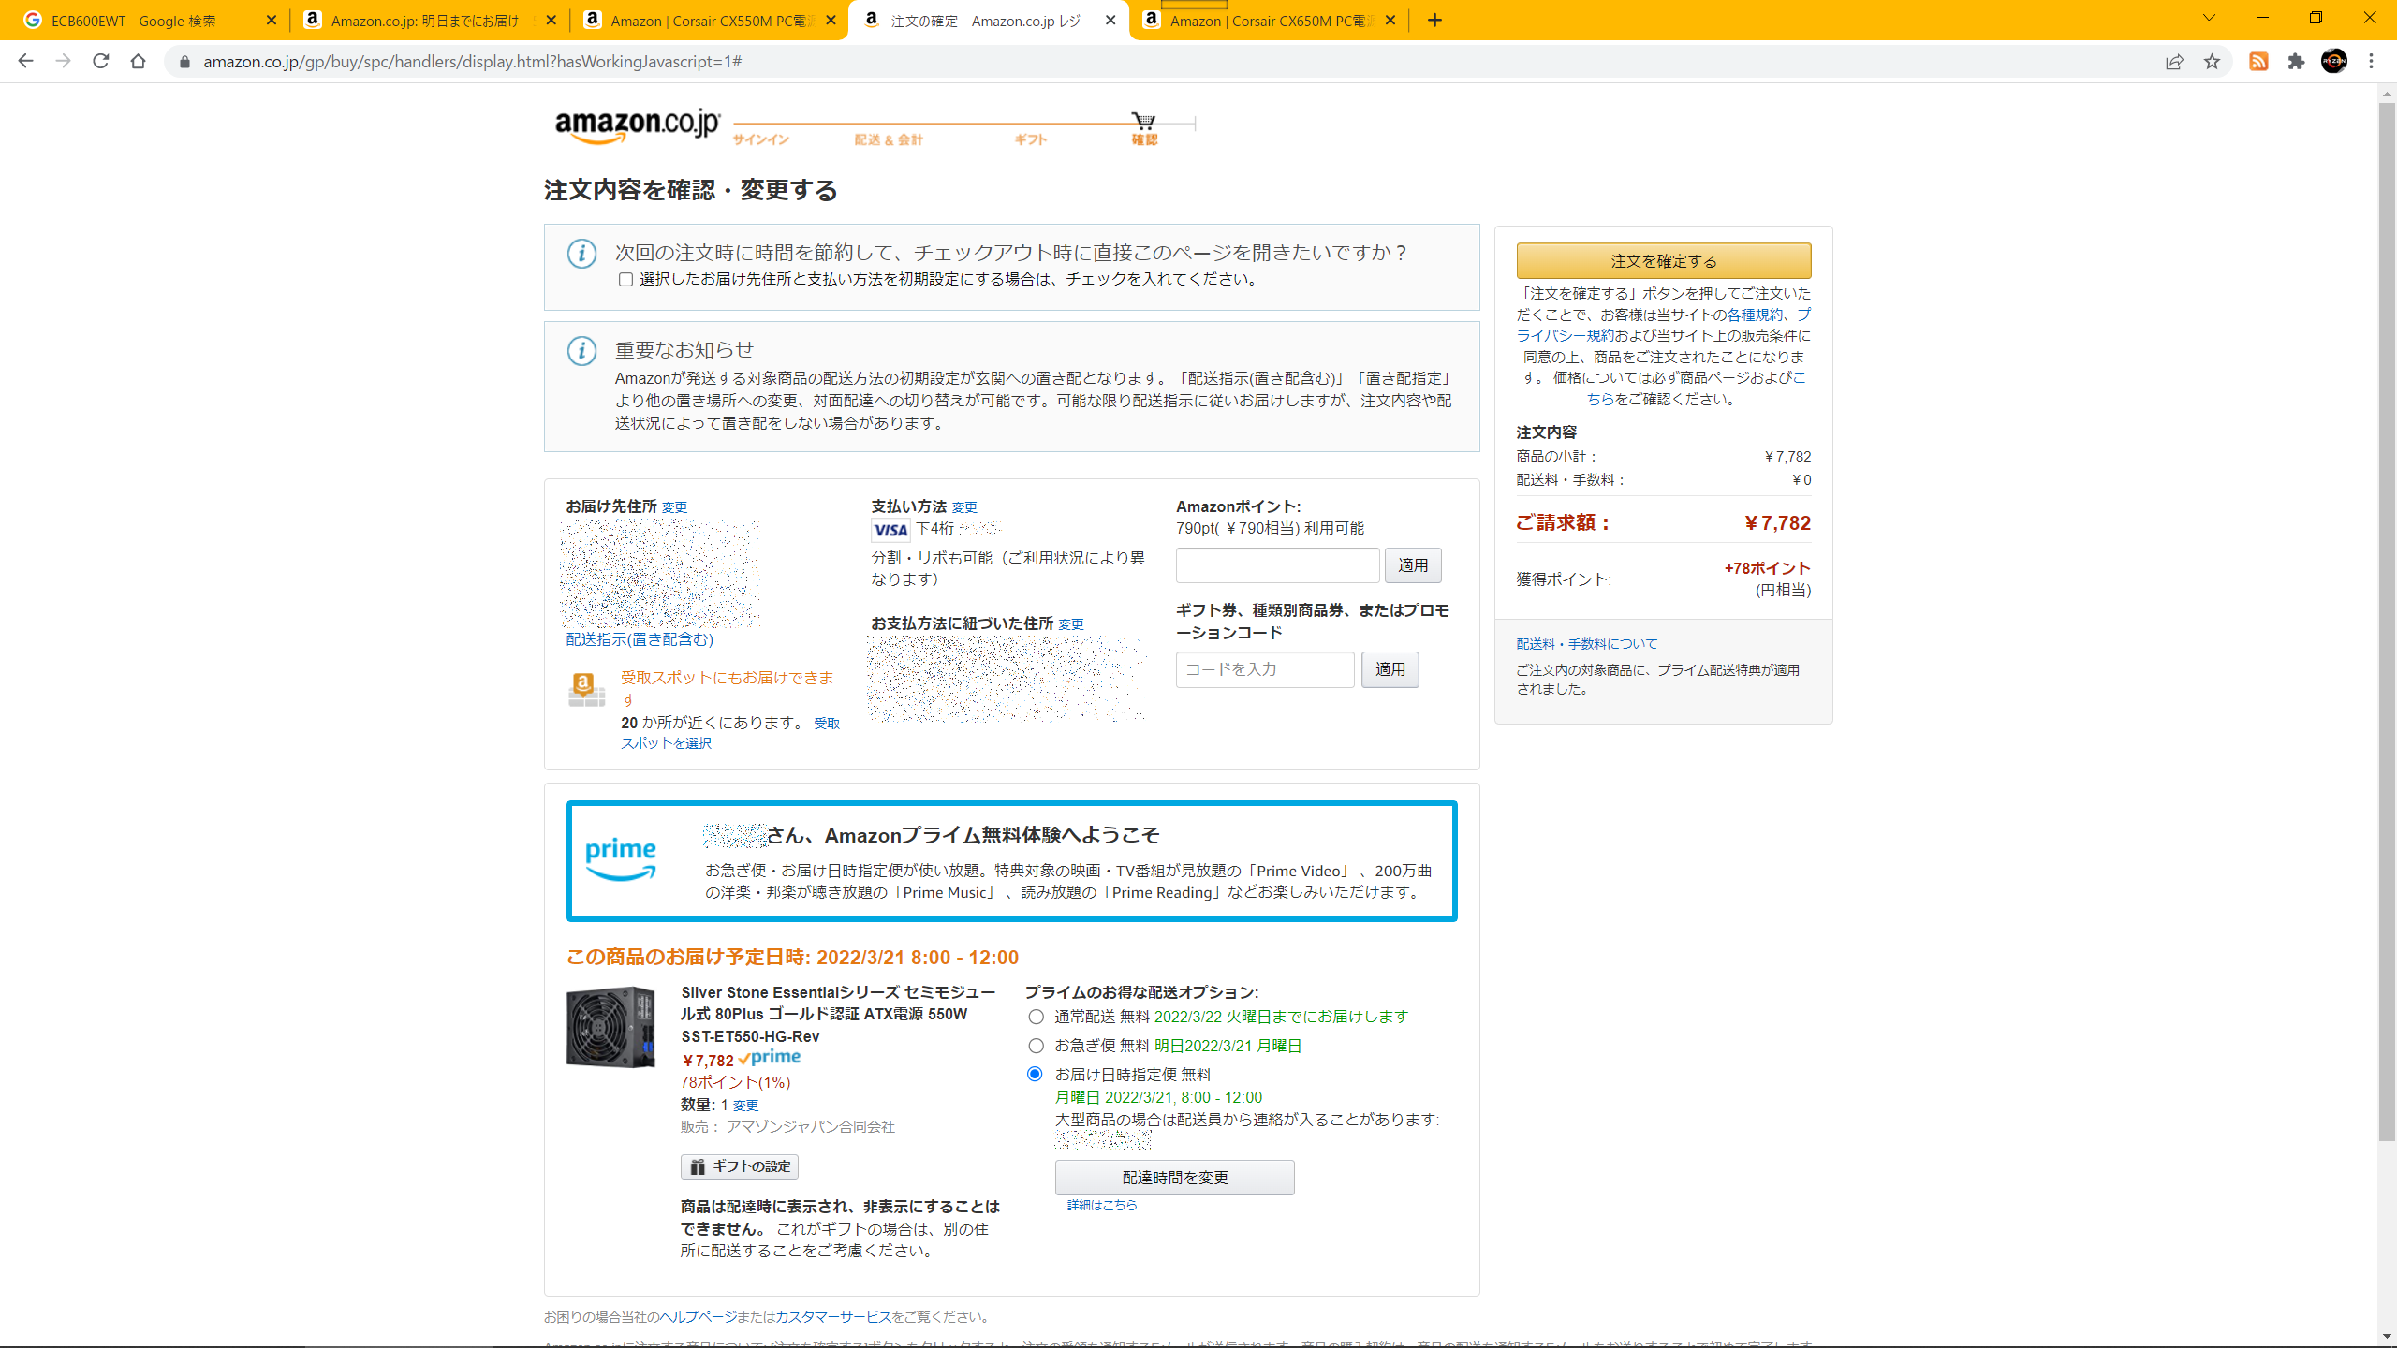The height and width of the screenshot is (1348, 2397).
Task: Share this page icon in address bar
Action: (x=2174, y=62)
